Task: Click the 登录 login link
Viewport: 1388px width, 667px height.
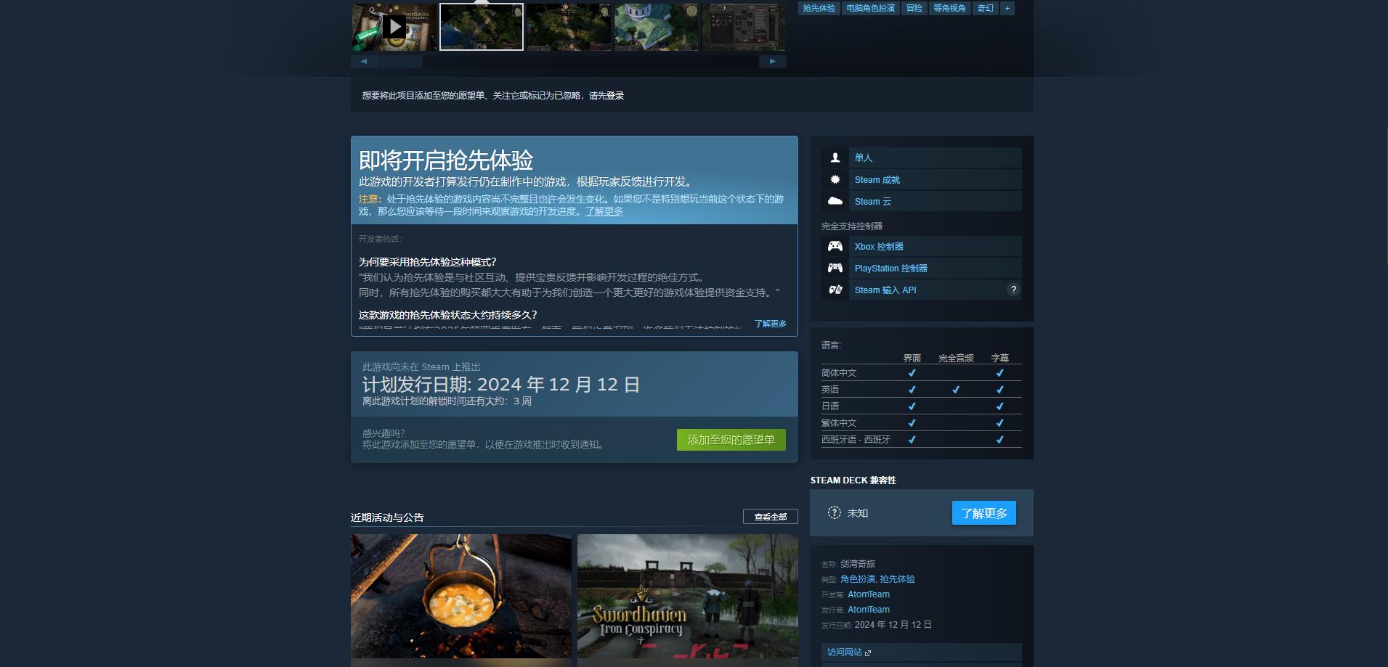Action: [615, 96]
